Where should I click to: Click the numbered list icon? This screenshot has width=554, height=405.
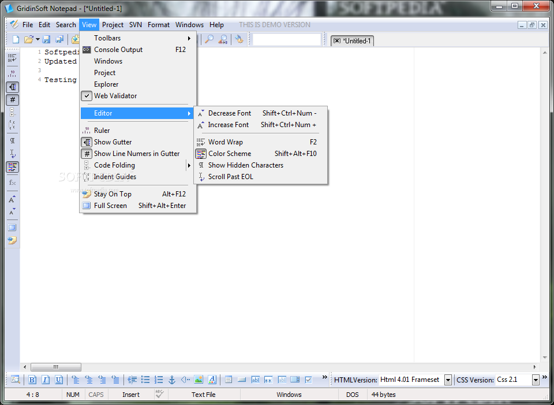click(159, 380)
